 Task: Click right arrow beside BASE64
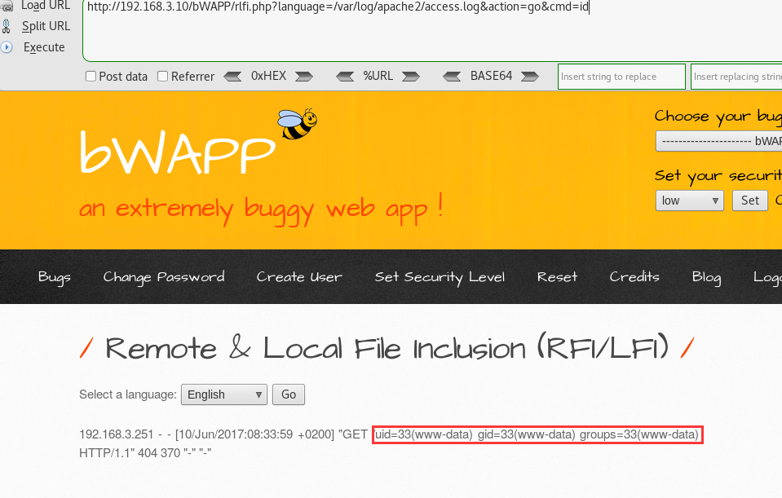point(530,77)
